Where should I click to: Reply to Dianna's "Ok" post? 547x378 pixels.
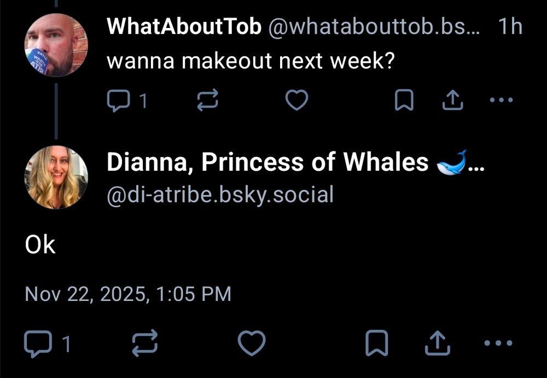(x=37, y=344)
